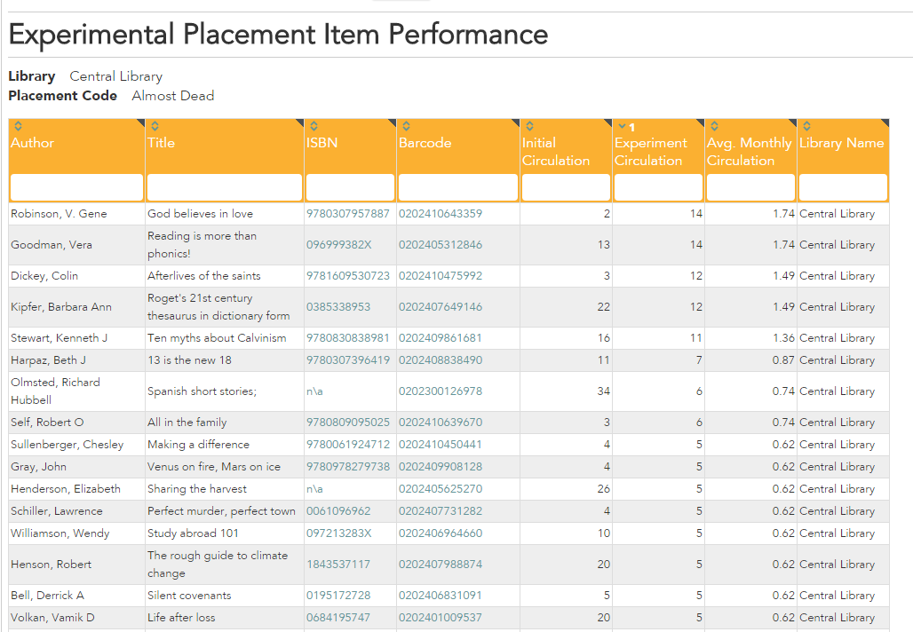Click ISBN 0385338953 for Roget's thesaurus
The height and width of the screenshot is (632, 913).
(x=338, y=307)
